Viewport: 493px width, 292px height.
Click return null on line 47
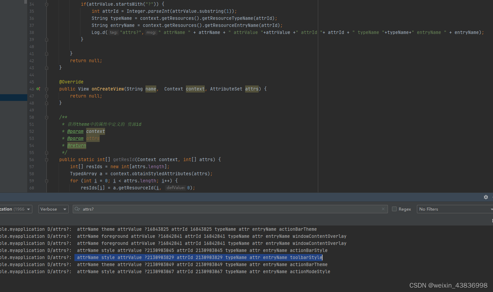86,96
